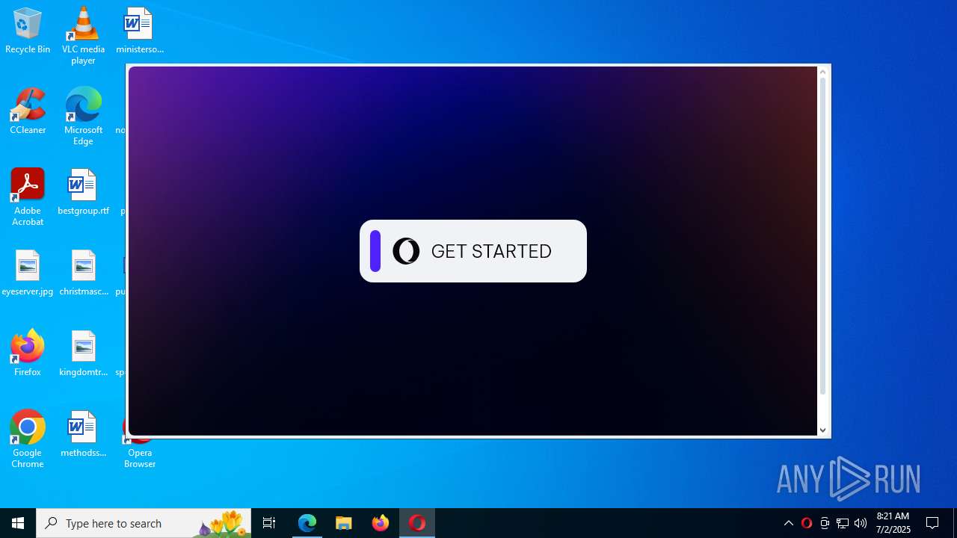Open the Action Center notifications icon
Viewport: 957px width, 538px height.
click(932, 523)
